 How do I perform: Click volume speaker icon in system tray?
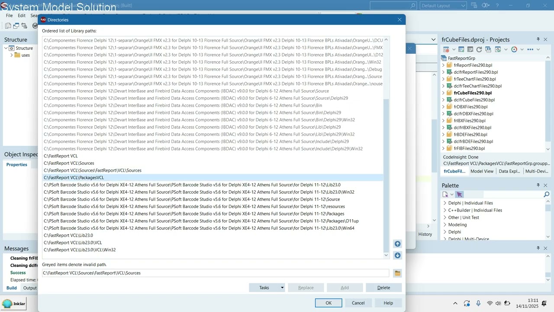[x=498, y=303]
